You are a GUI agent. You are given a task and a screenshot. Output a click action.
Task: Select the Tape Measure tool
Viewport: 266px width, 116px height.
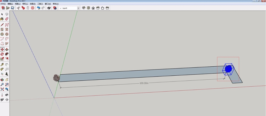click(x=2, y=64)
